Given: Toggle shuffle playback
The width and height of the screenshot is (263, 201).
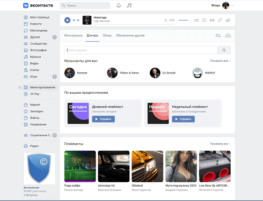Looking at the screenshot, I should [196, 20].
